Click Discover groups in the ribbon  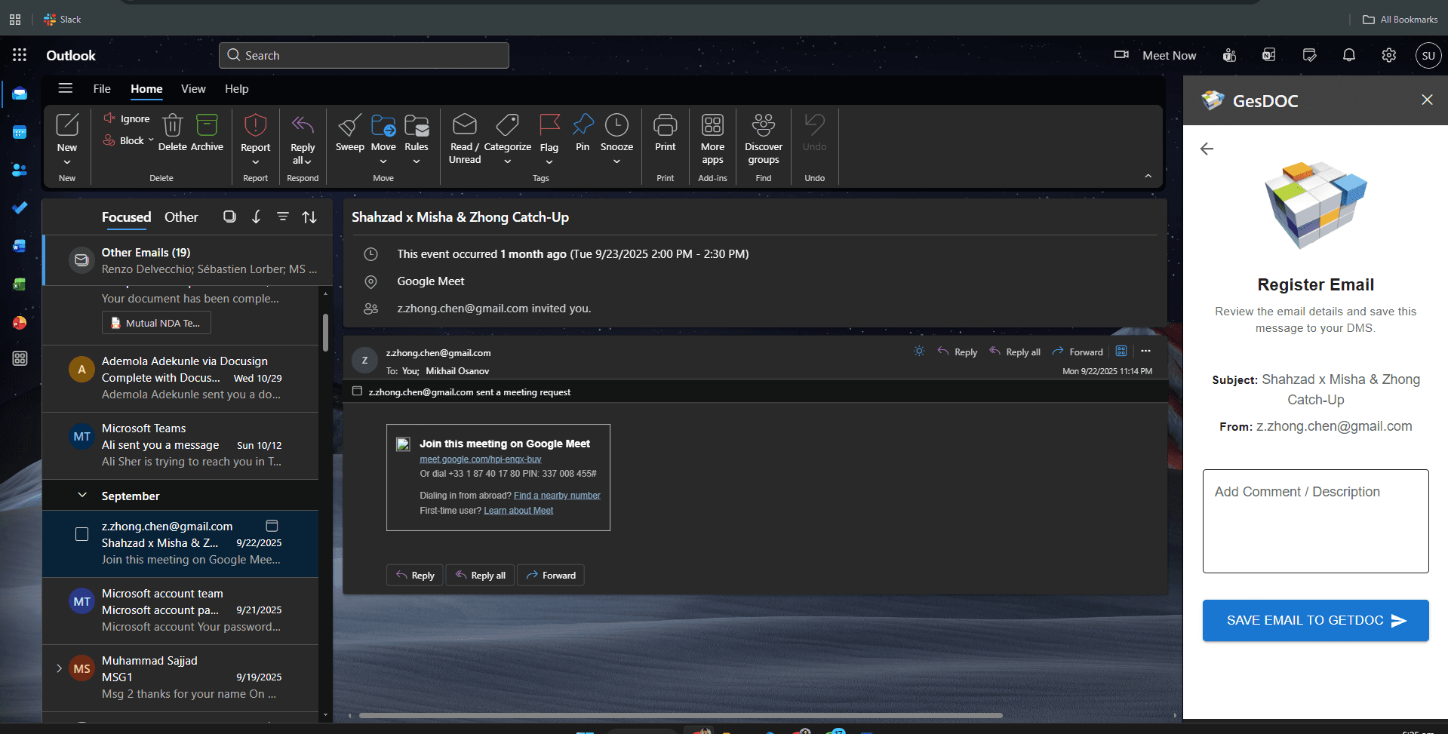pyautogui.click(x=764, y=139)
